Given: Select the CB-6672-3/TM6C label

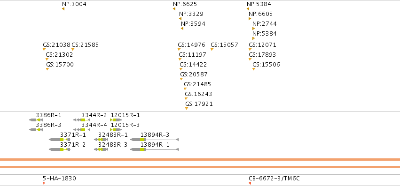Looking at the screenshot, I should [274, 179].
